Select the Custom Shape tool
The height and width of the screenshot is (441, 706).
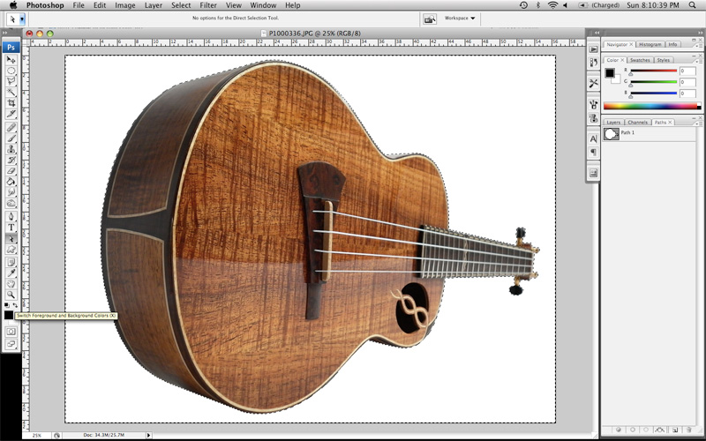pyautogui.click(x=11, y=250)
